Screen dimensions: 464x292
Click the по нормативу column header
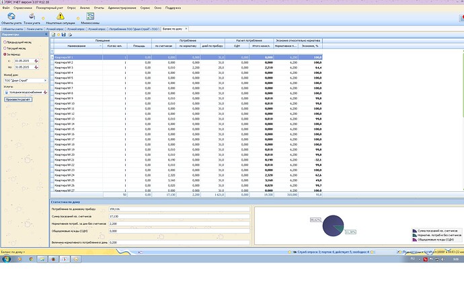[x=188, y=46]
